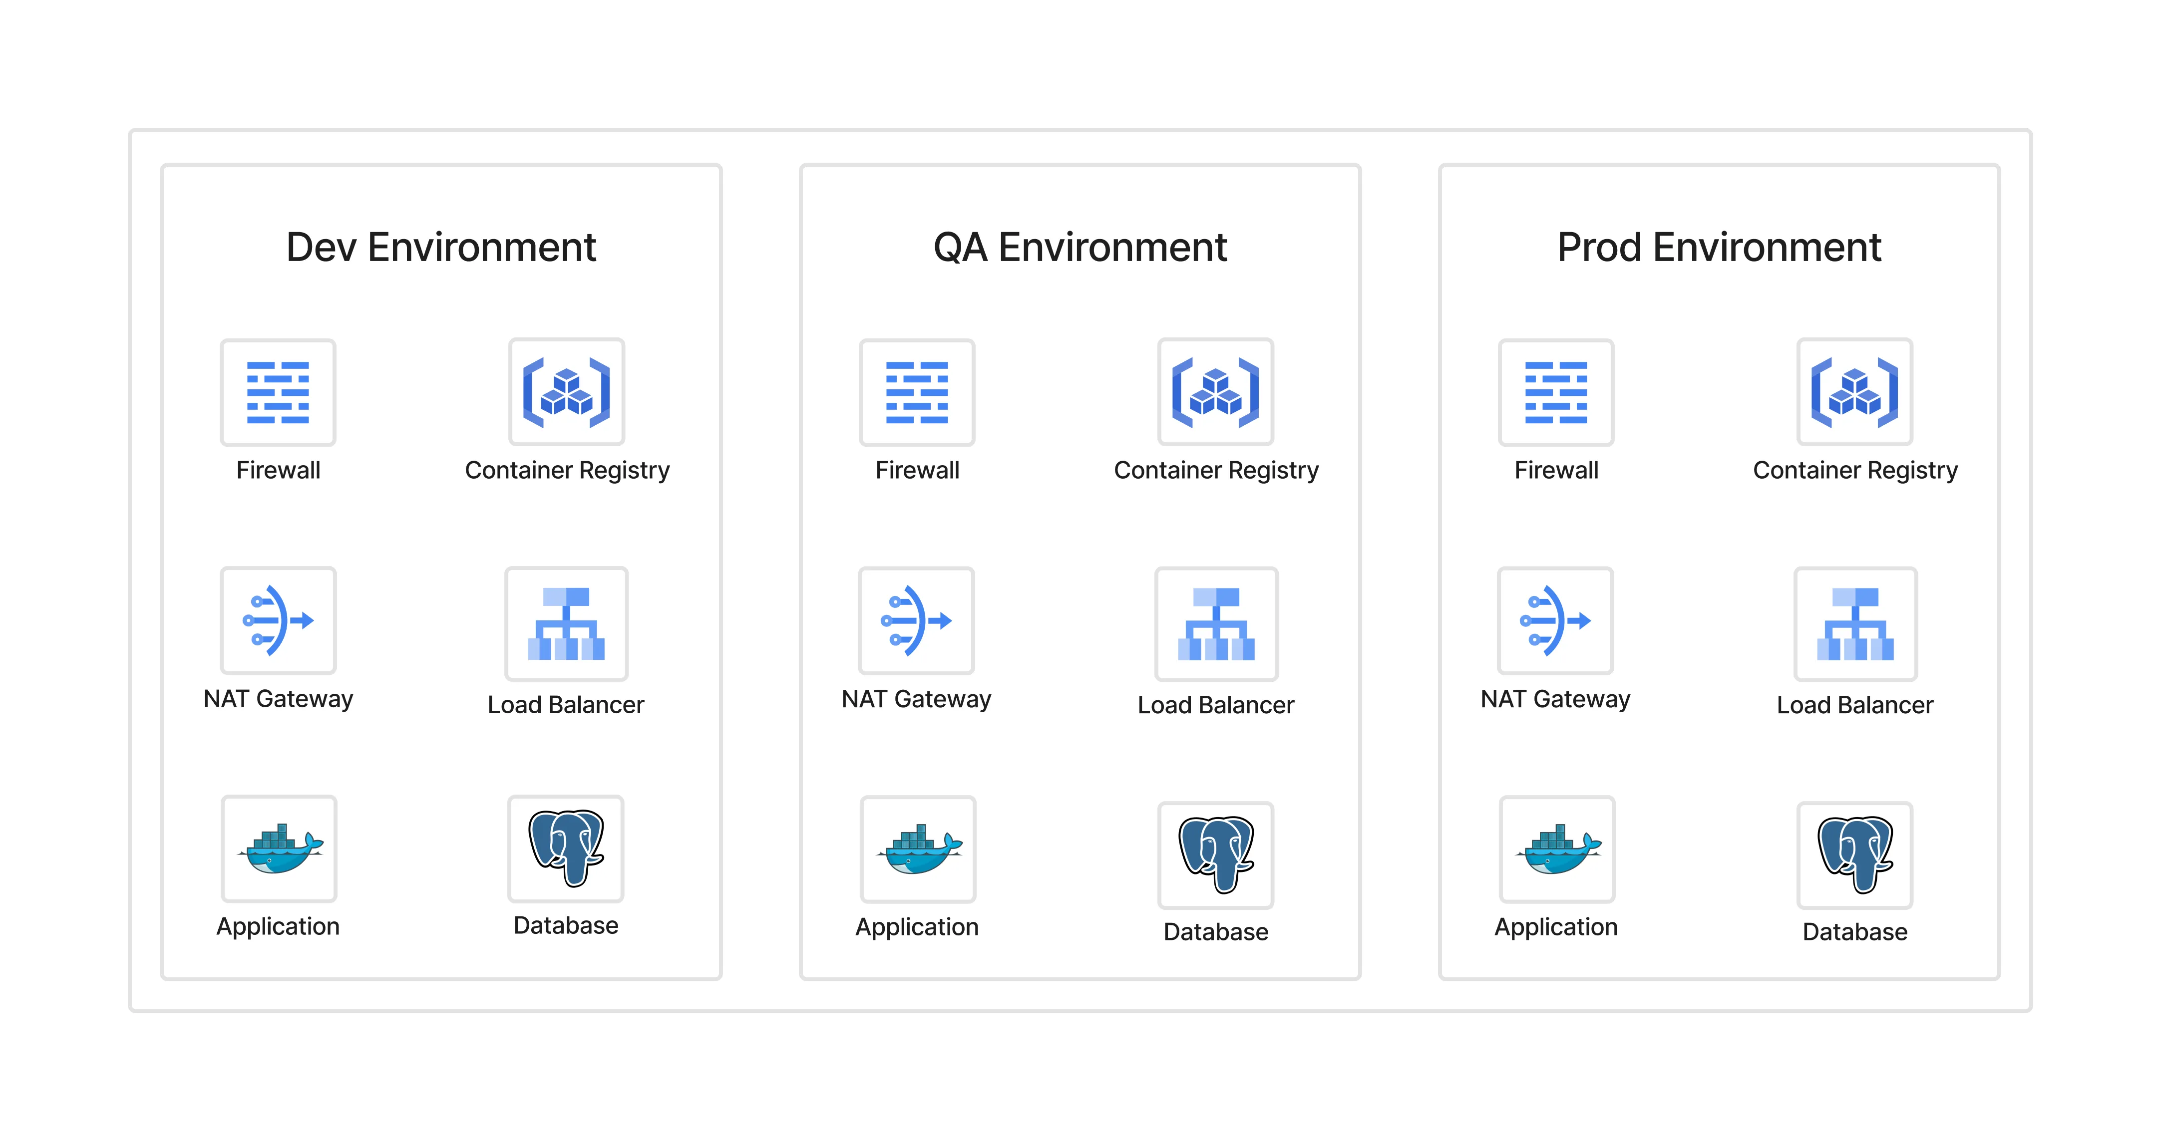Image resolution: width=2161 pixels, height=1141 pixels.
Task: Select the Container Registry icon in QA Environment
Action: pyautogui.click(x=1215, y=392)
